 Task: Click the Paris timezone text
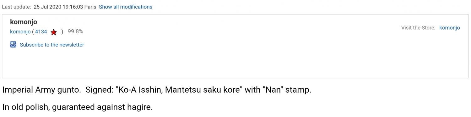pyautogui.click(x=90, y=7)
